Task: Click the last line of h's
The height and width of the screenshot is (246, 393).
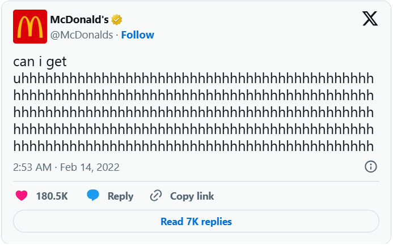Action: 193,146
